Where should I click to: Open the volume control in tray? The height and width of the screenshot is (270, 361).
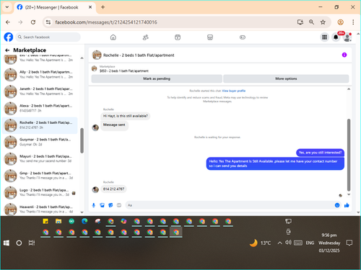288,243
